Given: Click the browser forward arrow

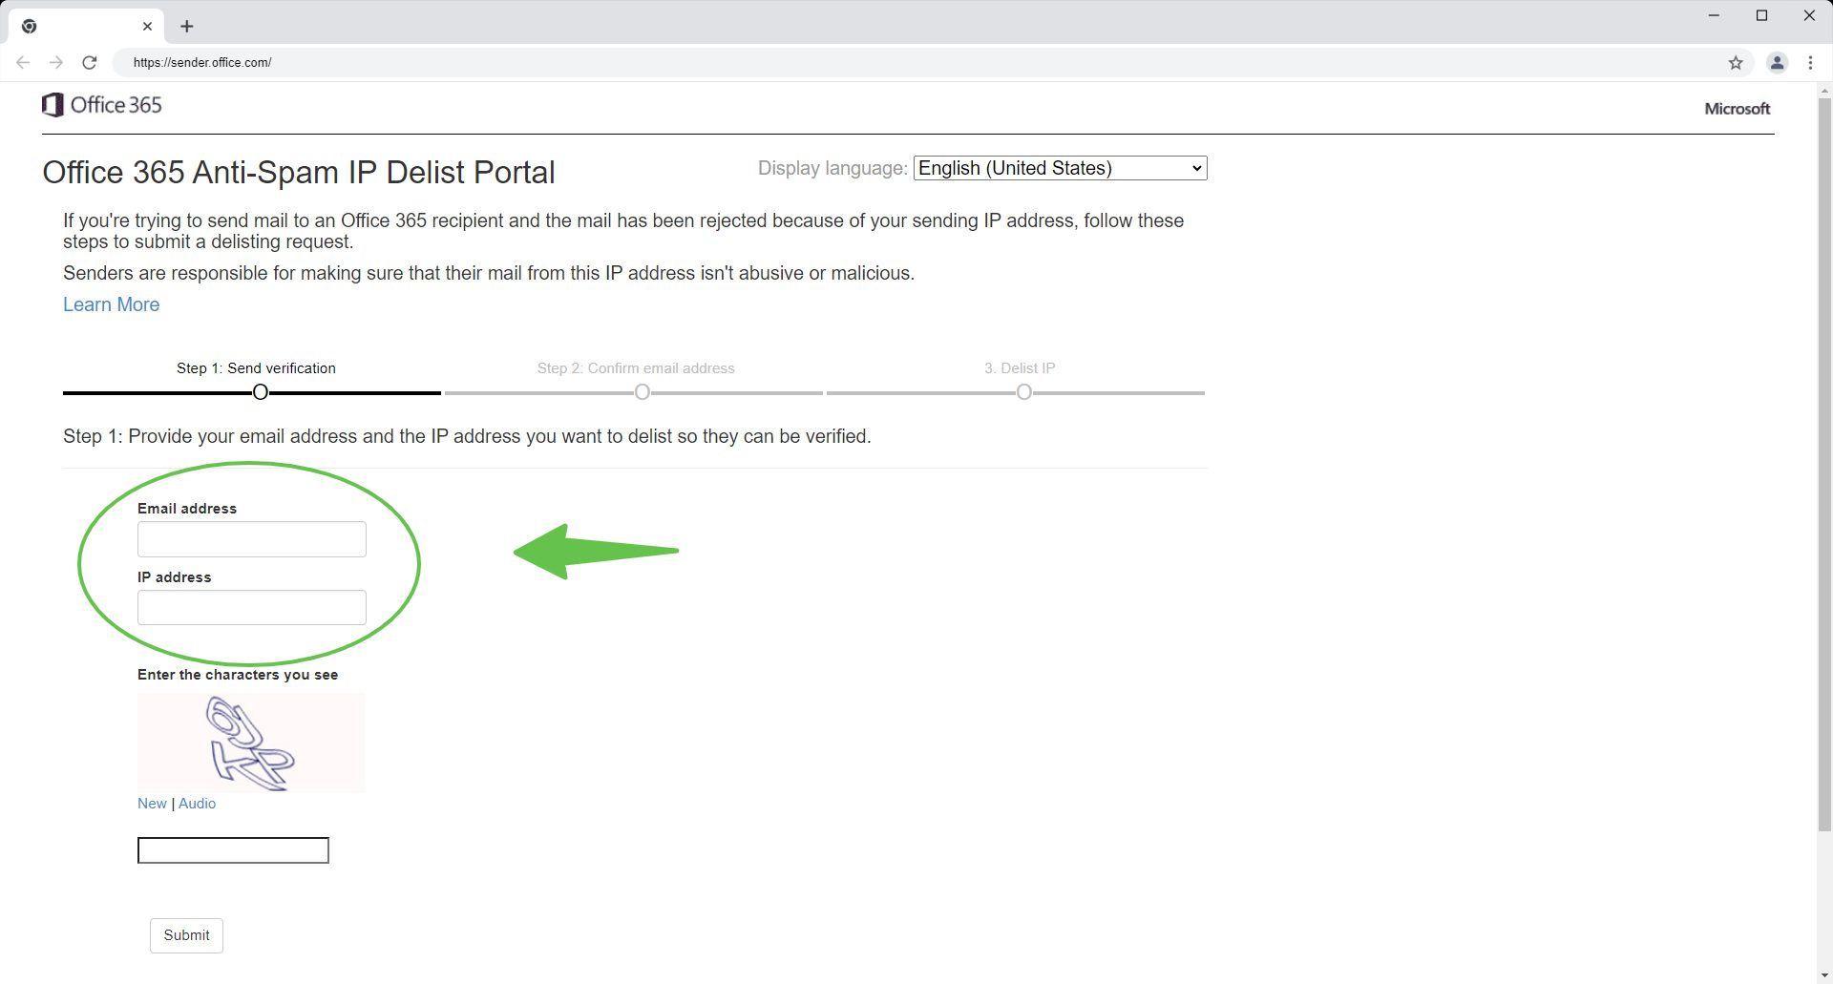Looking at the screenshot, I should (x=56, y=63).
